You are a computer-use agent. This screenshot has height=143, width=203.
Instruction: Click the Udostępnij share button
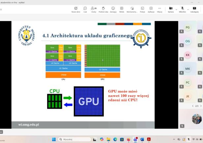(194, 9)
